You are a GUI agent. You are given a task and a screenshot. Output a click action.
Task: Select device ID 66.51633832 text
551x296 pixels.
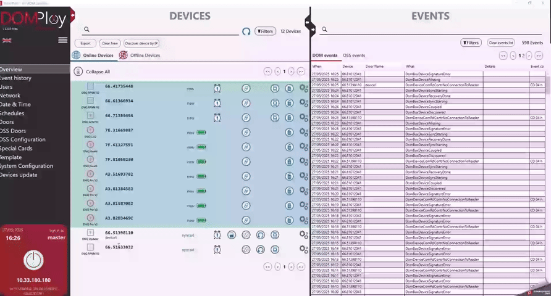coord(119,247)
